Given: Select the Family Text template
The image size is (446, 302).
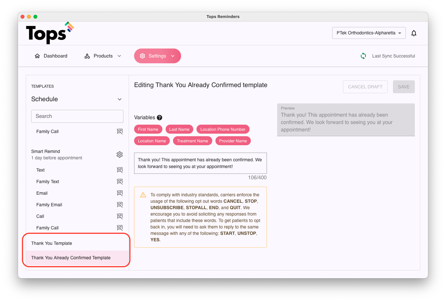Looking at the screenshot, I should (48, 182).
